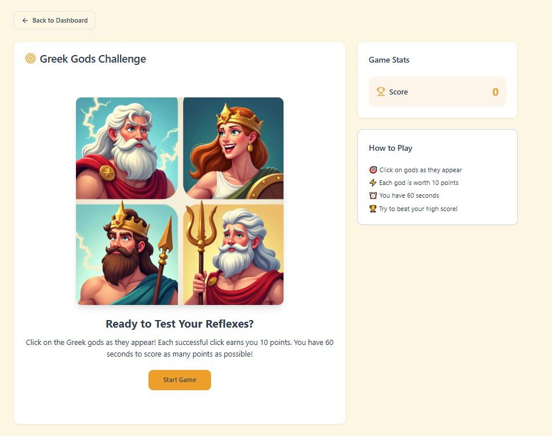
Task: Go back via Back to Dashboard
Action: (55, 20)
